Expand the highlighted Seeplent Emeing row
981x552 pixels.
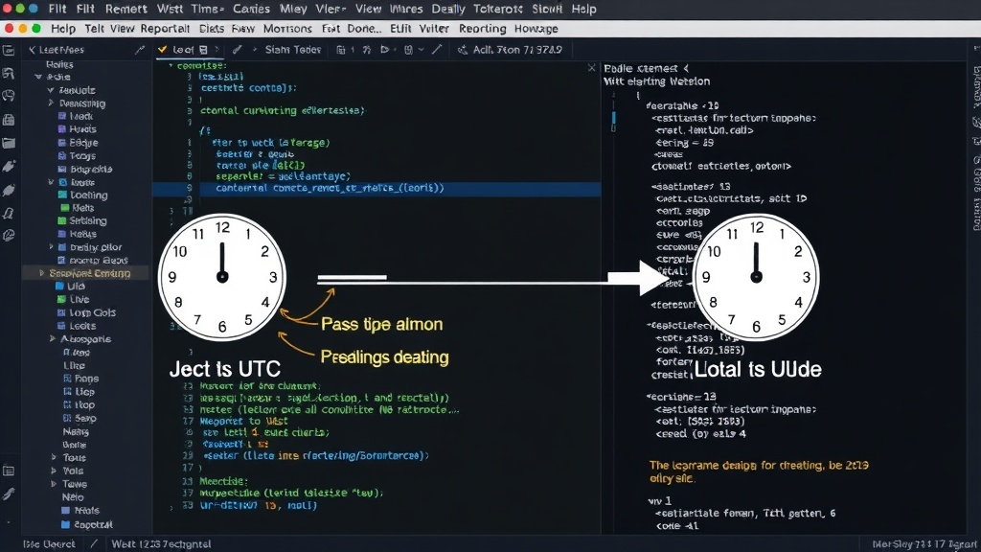[x=42, y=273]
